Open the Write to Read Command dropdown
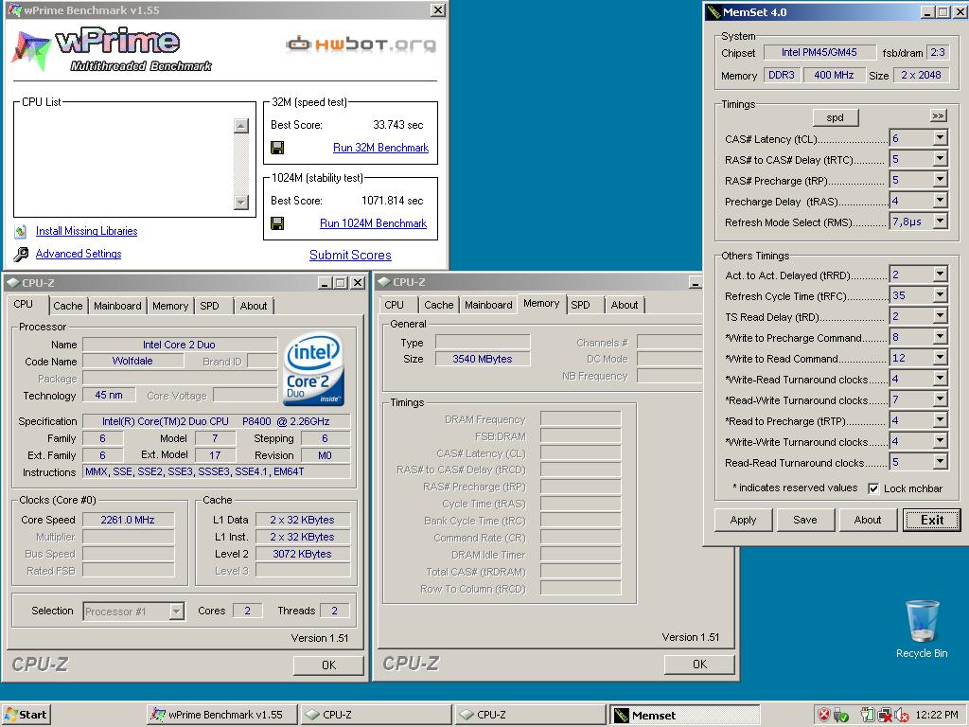 940,358
